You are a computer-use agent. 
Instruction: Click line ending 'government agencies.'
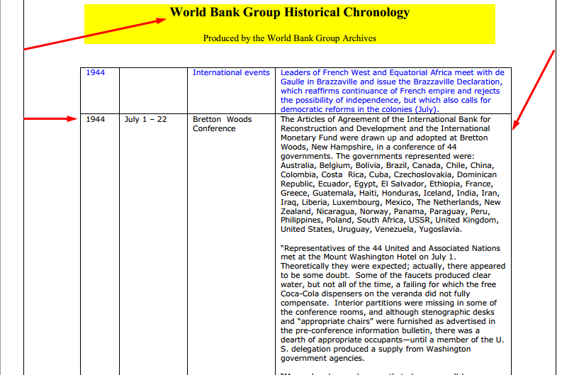click(322, 358)
